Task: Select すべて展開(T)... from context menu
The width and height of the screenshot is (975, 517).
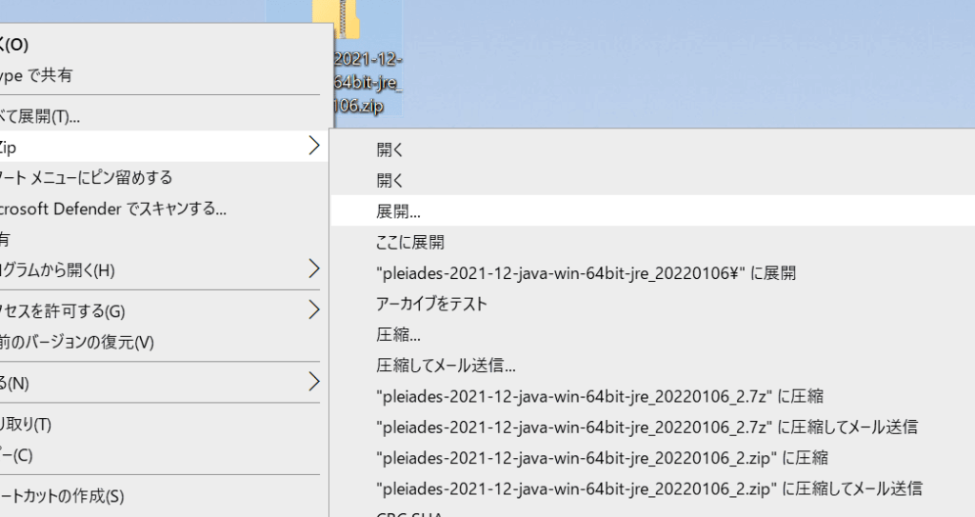Action: (43, 117)
